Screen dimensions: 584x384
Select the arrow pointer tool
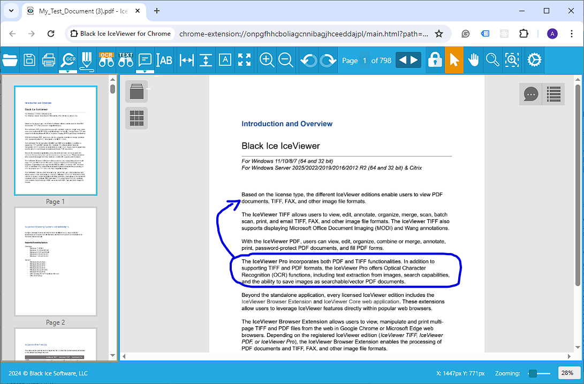454,60
